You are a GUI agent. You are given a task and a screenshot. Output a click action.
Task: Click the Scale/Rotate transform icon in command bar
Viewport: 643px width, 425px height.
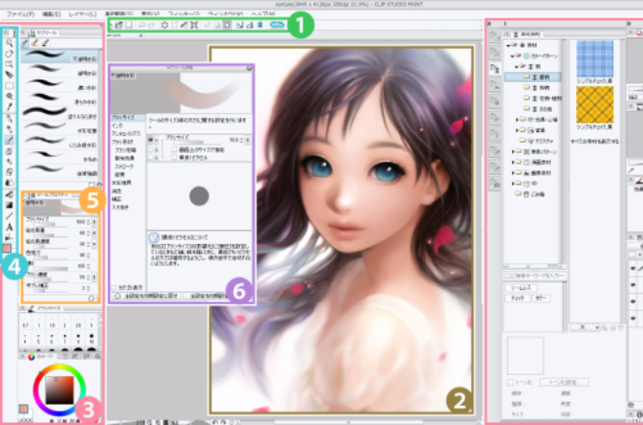[194, 25]
